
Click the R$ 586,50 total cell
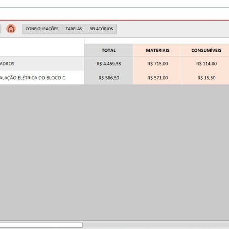(x=109, y=78)
